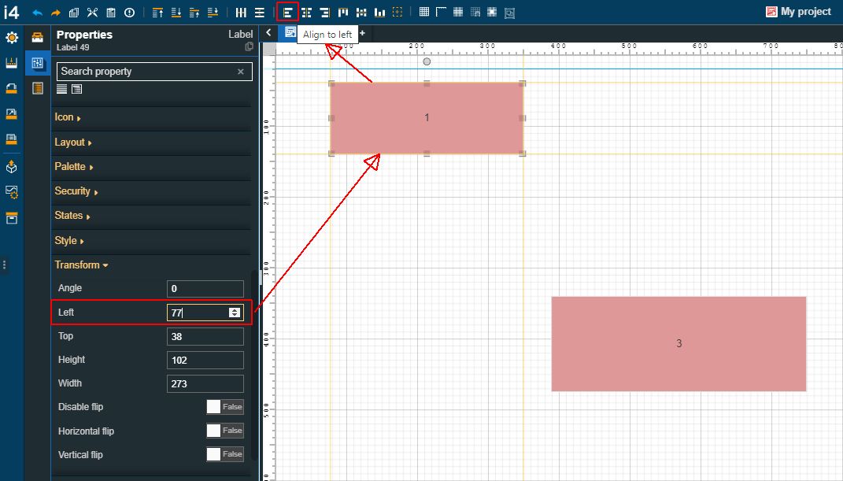Screen dimensions: 843x481
Task: Toggle Vertical flip switch
Action: (225, 454)
